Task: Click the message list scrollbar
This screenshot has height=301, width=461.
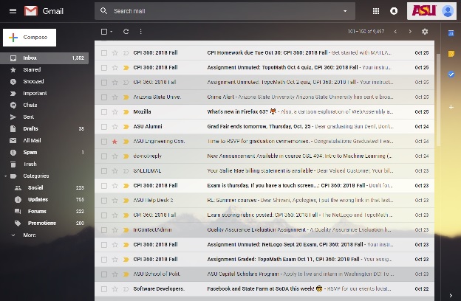Action: 438,100
